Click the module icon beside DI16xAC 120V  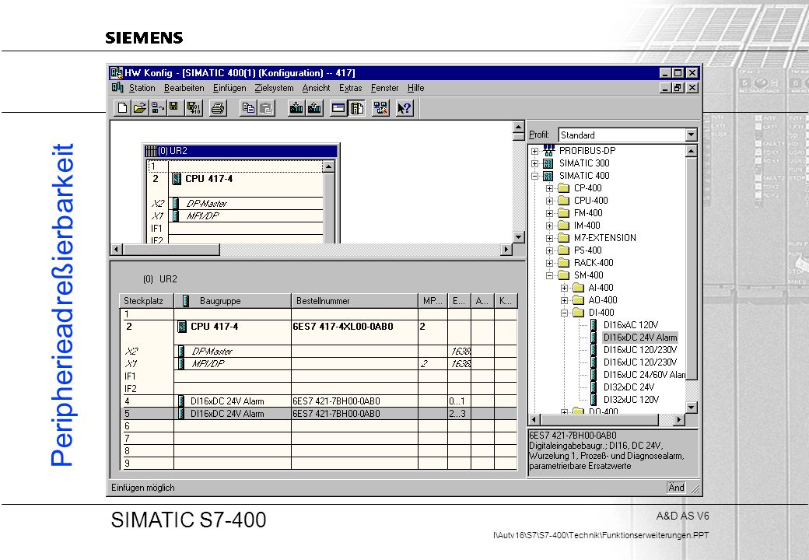point(594,325)
